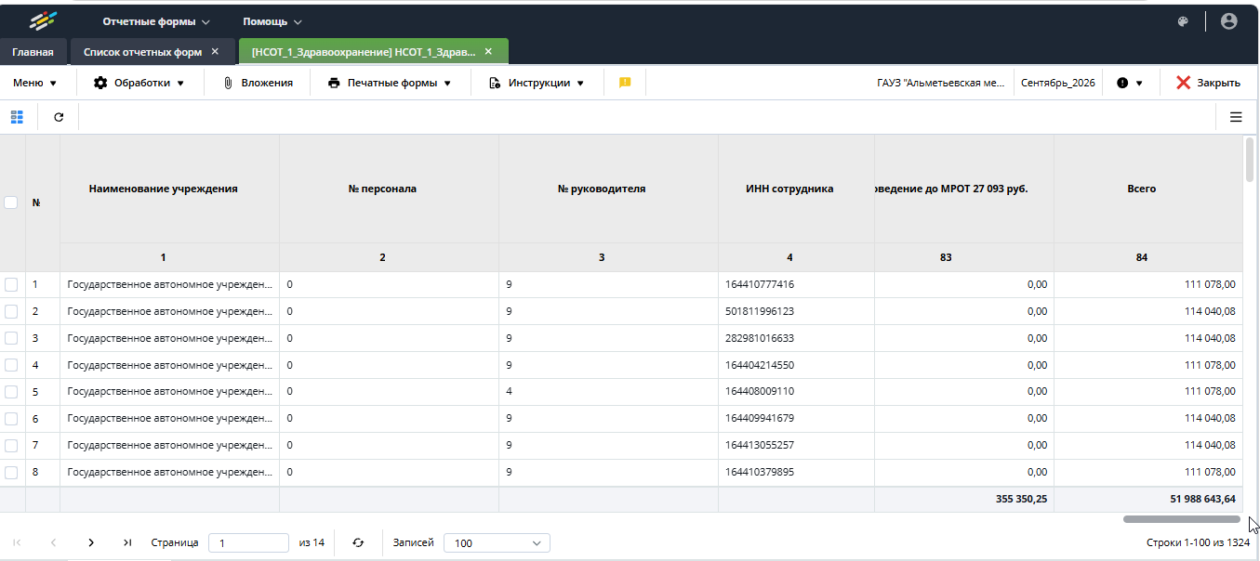The width and height of the screenshot is (1260, 561).
Task: Toggle the select-all header checkbox
Action: [x=11, y=202]
